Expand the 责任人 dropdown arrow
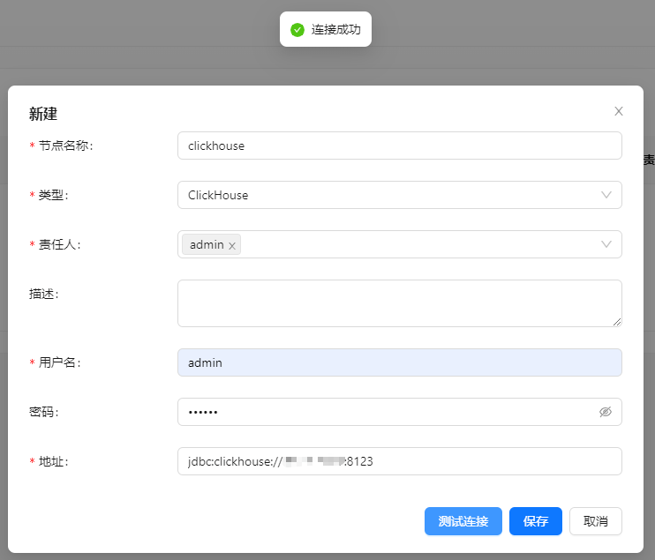The image size is (655, 560). coord(606,244)
